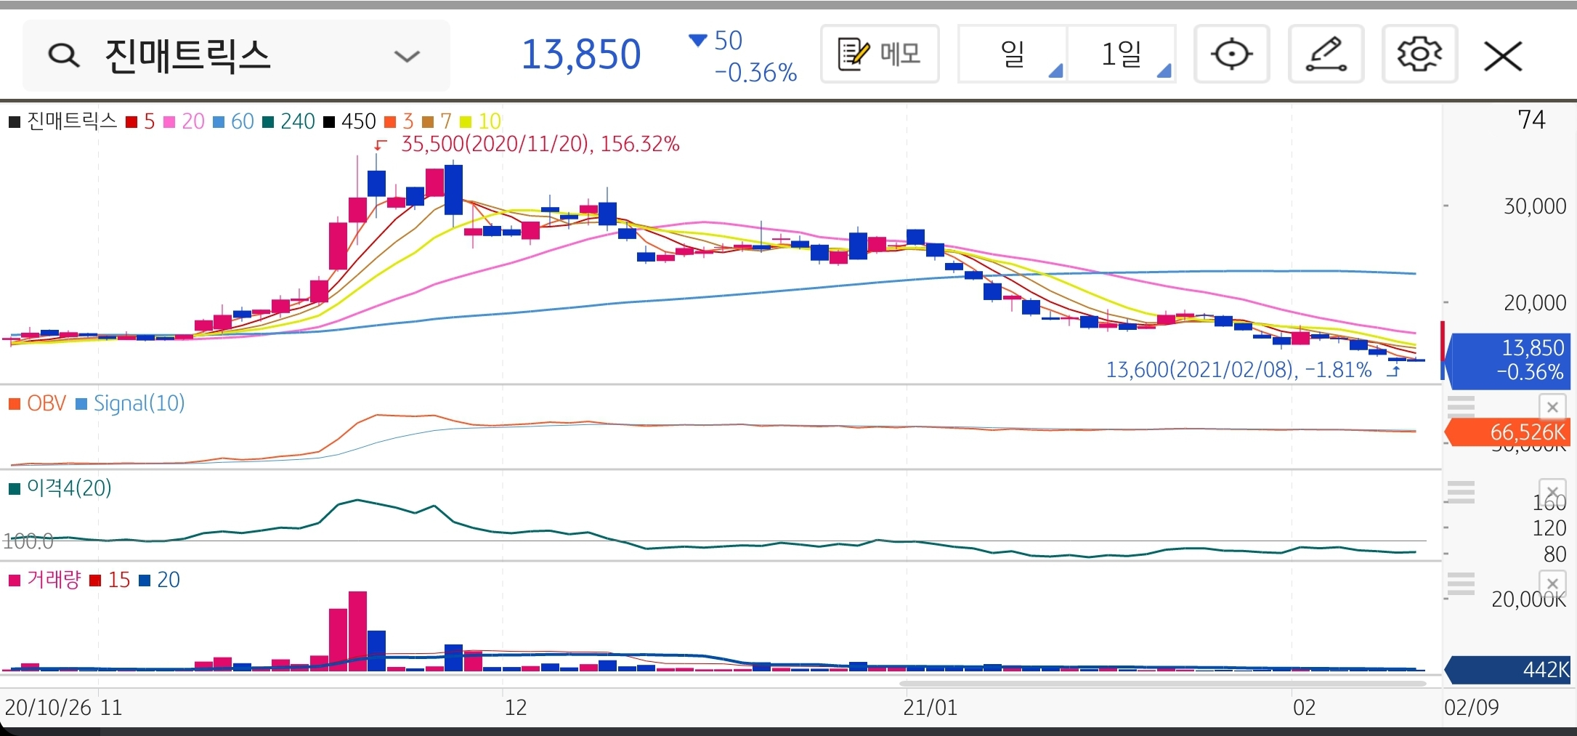This screenshot has height=736, width=1577.
Task: Grab the OBV panel reorder handle
Action: tap(1461, 406)
